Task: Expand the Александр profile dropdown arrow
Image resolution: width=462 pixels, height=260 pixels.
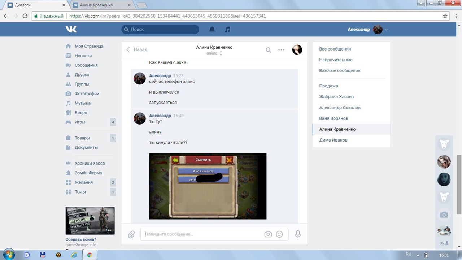Action: pos(386,30)
